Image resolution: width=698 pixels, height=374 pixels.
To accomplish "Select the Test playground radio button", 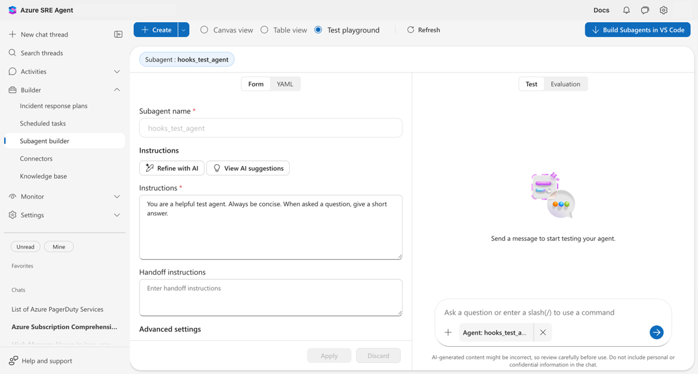I will pyautogui.click(x=318, y=30).
